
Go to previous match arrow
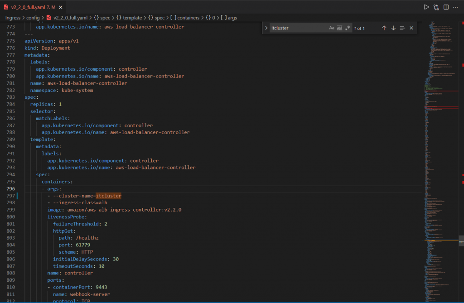tap(384, 28)
